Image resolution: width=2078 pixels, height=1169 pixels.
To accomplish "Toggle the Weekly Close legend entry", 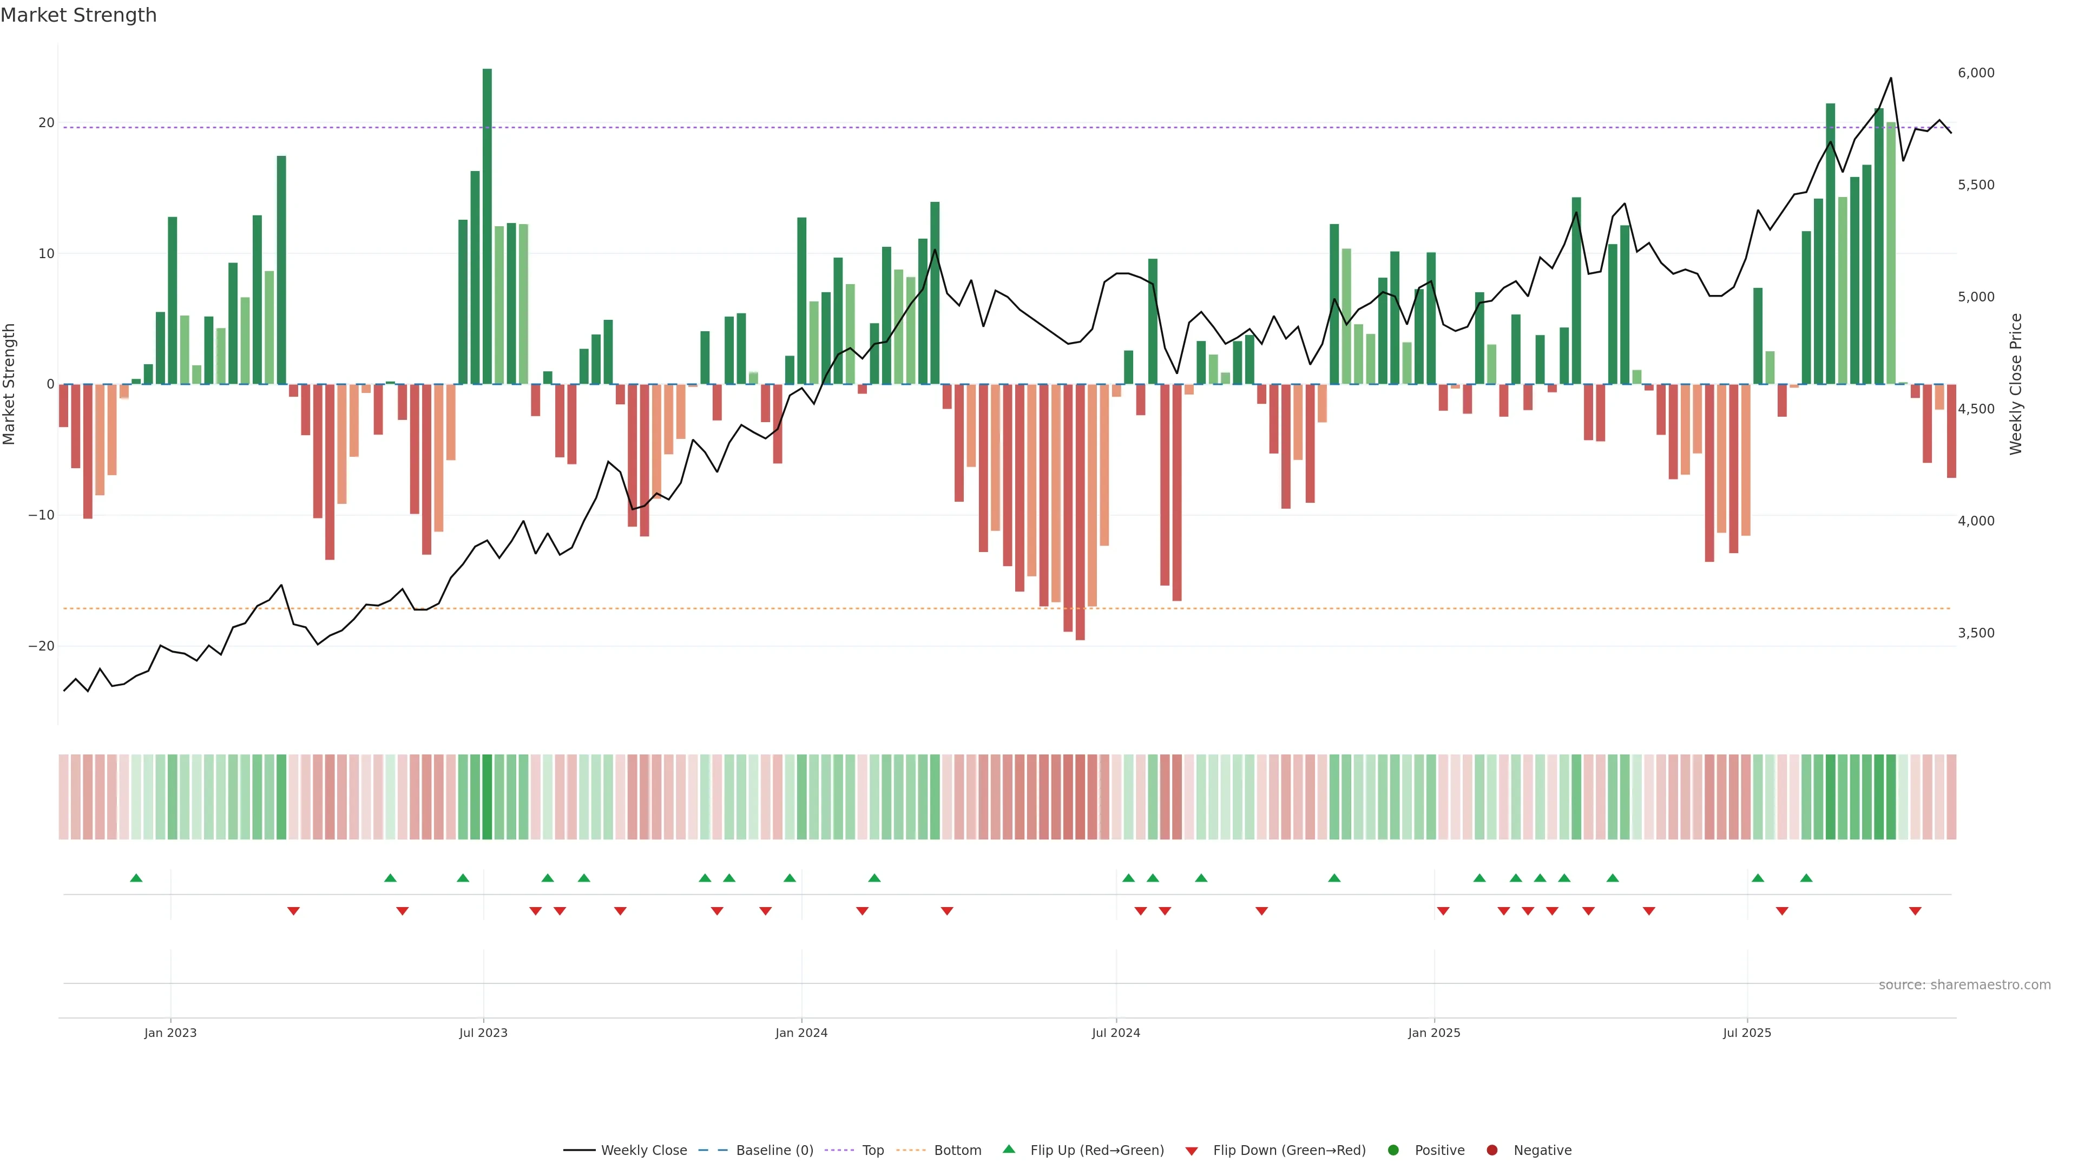I will point(644,1151).
